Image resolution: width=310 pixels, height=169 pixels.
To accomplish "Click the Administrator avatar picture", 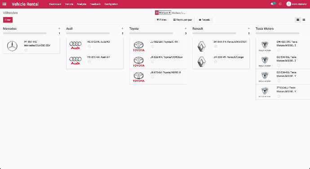I will (x=288, y=4).
